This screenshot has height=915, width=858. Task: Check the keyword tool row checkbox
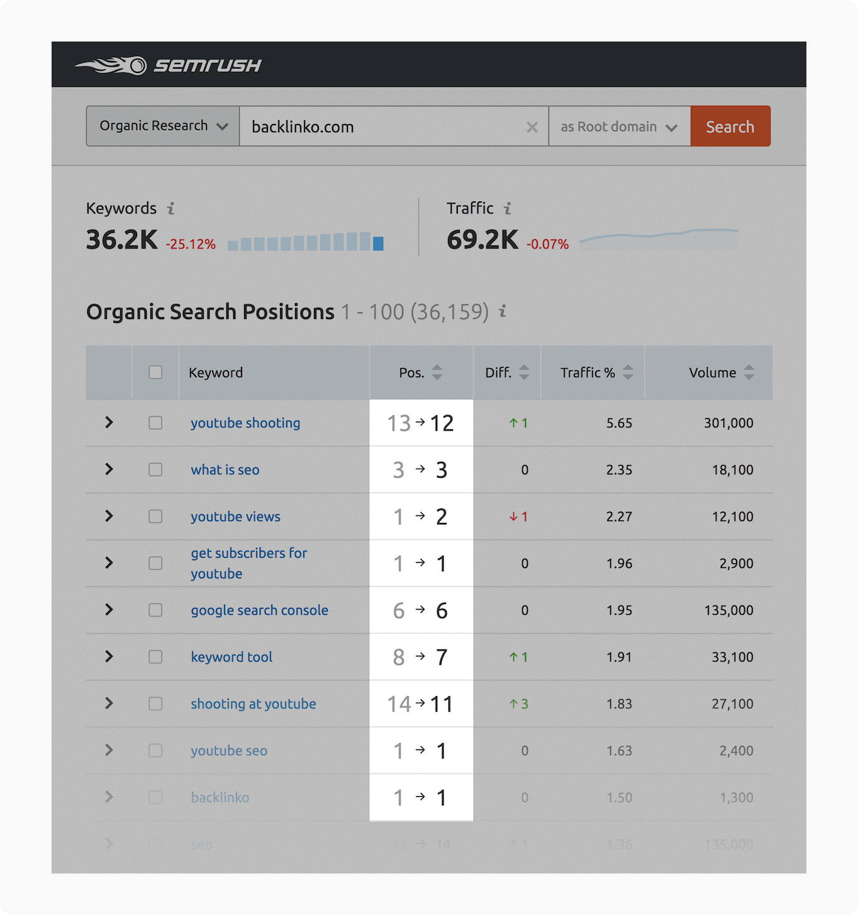155,657
